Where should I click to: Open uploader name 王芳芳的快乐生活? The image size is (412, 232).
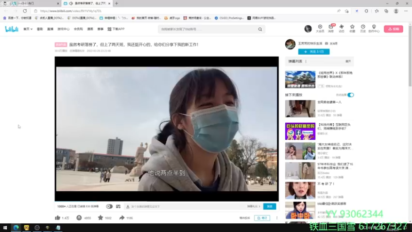pos(310,43)
